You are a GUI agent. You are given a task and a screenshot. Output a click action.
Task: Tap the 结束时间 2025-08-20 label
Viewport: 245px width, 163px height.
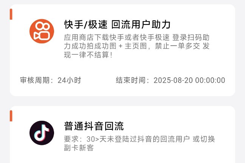(x=171, y=80)
